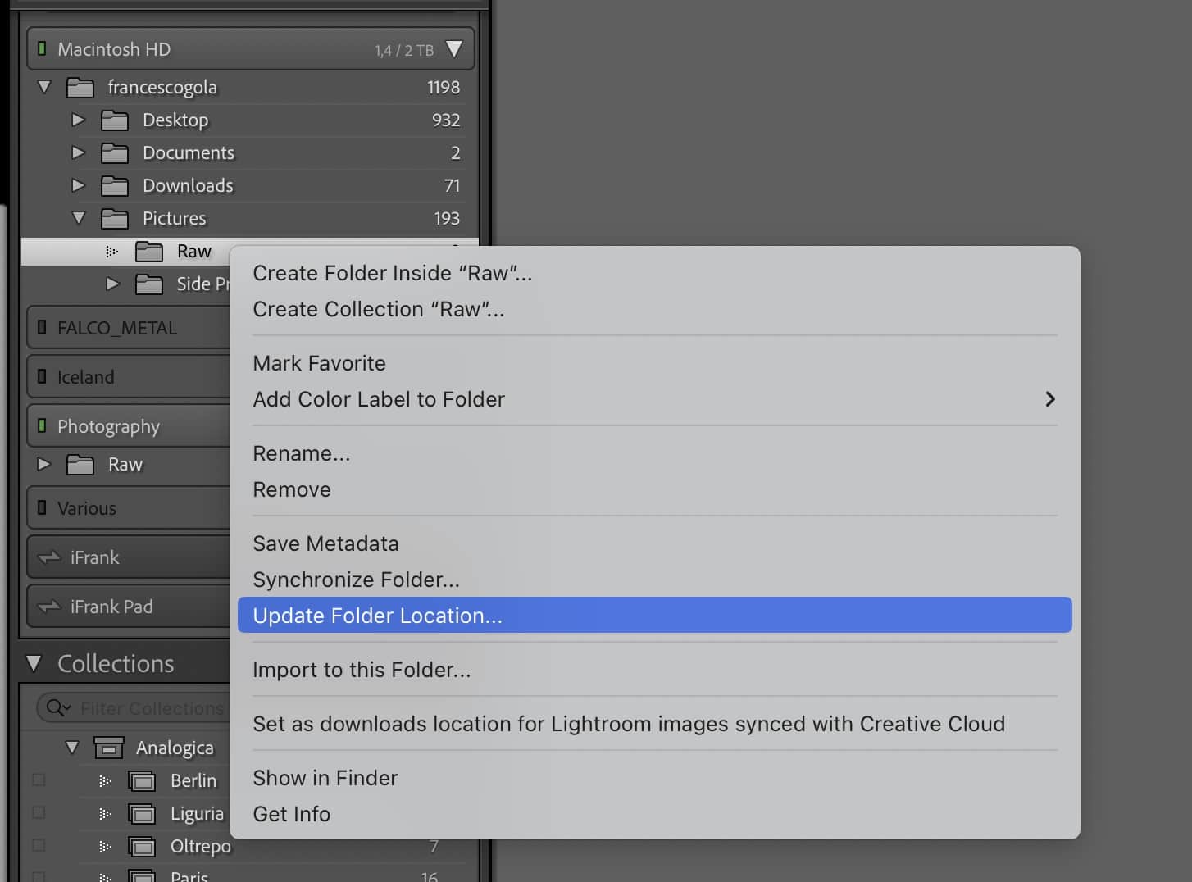Expand the Documents folder
Image resolution: width=1192 pixels, height=882 pixels.
79,152
